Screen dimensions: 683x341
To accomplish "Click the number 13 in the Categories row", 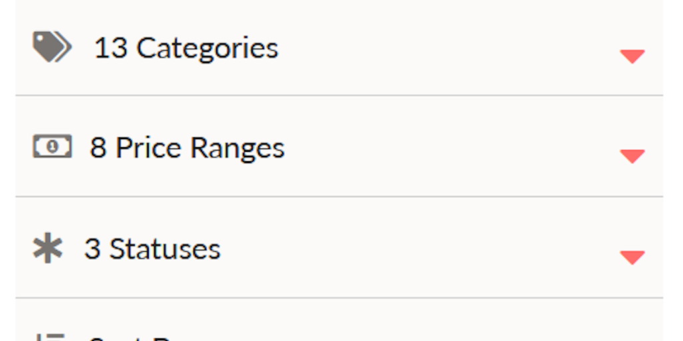I will pyautogui.click(x=111, y=48).
